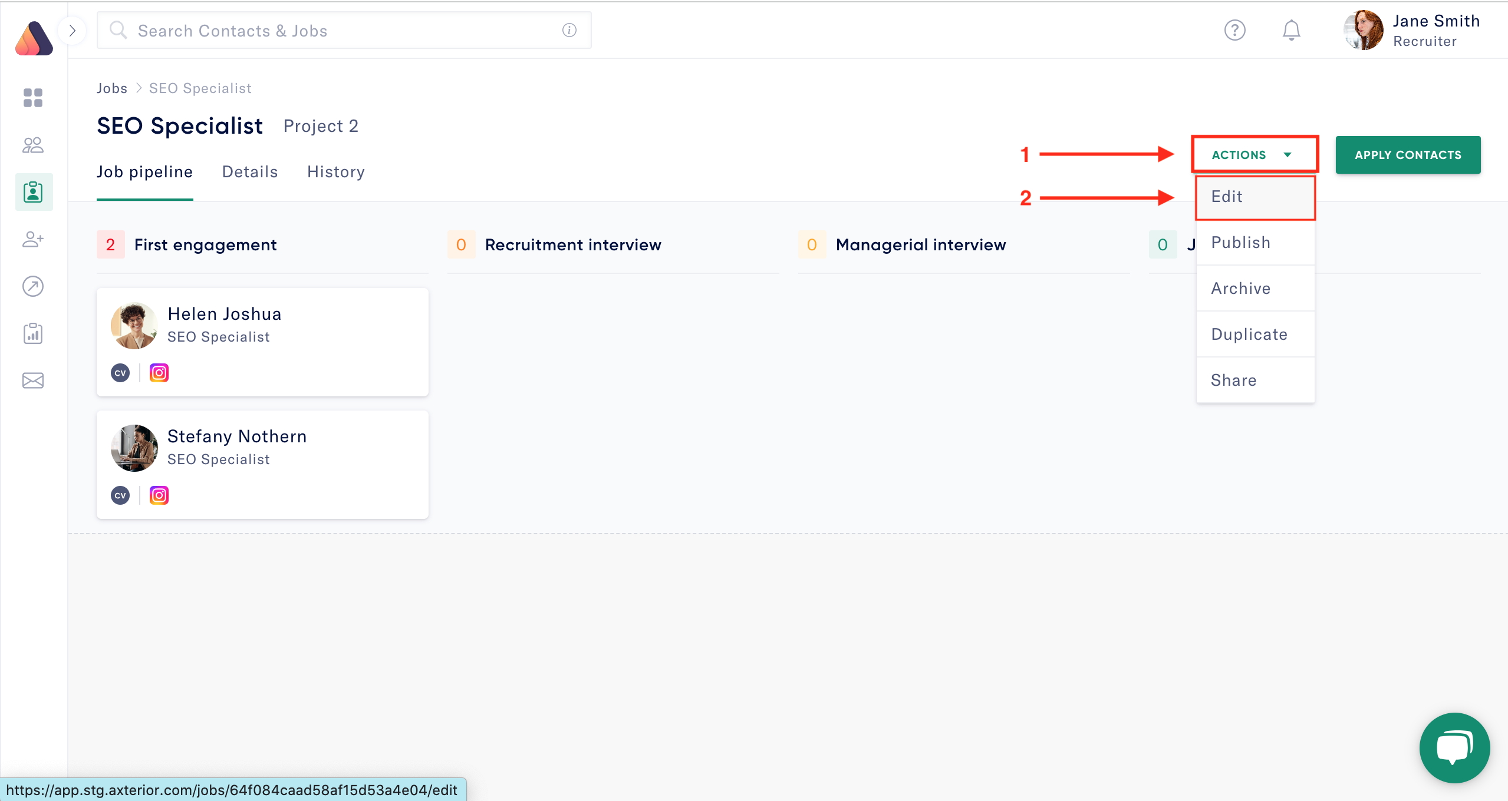Open the Jobs clipboard icon in sidebar

pyautogui.click(x=33, y=192)
